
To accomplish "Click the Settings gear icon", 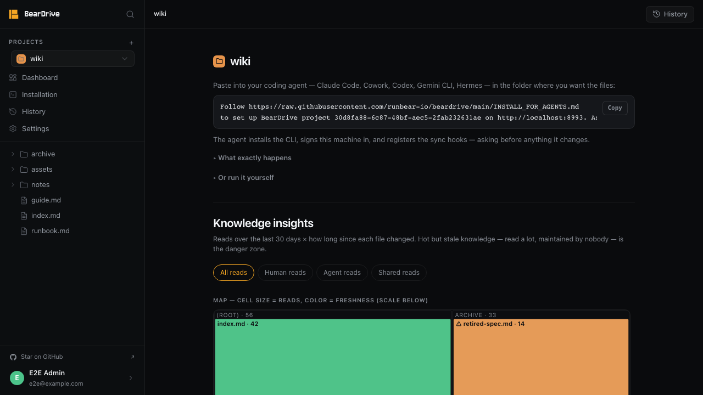I will tap(13, 129).
